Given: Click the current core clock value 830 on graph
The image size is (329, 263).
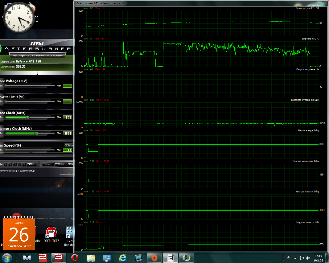Looking at the screenshot, I should pyautogui.click(x=321, y=144).
